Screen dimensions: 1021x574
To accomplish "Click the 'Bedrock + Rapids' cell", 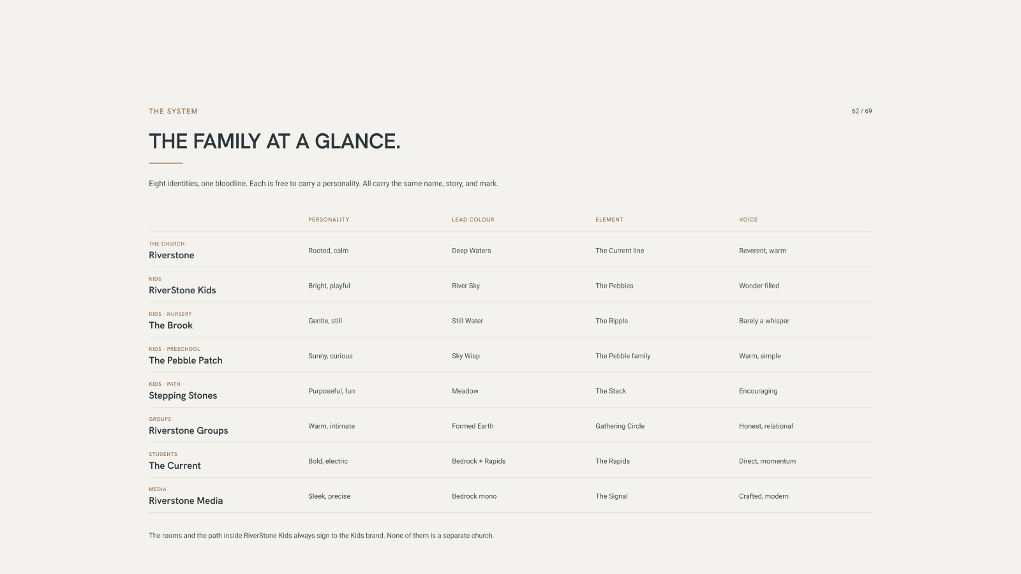I will pyautogui.click(x=479, y=461).
